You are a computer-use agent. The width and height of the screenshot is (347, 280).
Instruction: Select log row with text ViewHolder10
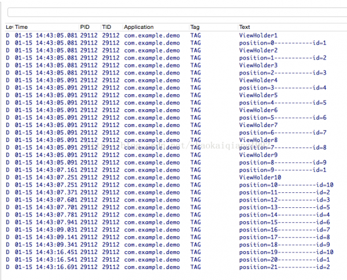(176, 177)
